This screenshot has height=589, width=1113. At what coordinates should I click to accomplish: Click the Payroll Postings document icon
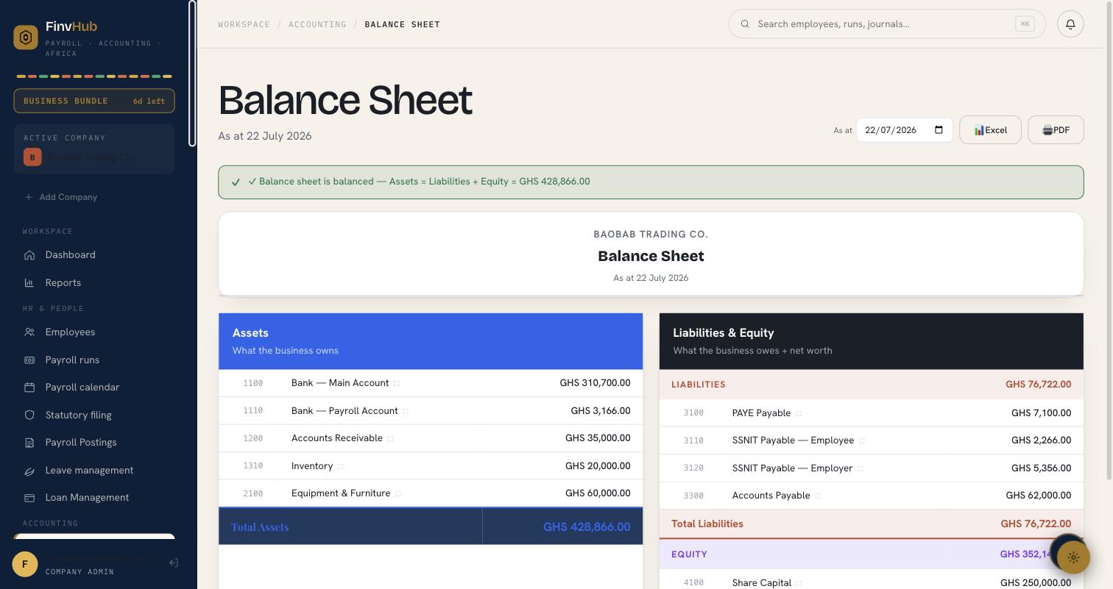click(x=29, y=443)
